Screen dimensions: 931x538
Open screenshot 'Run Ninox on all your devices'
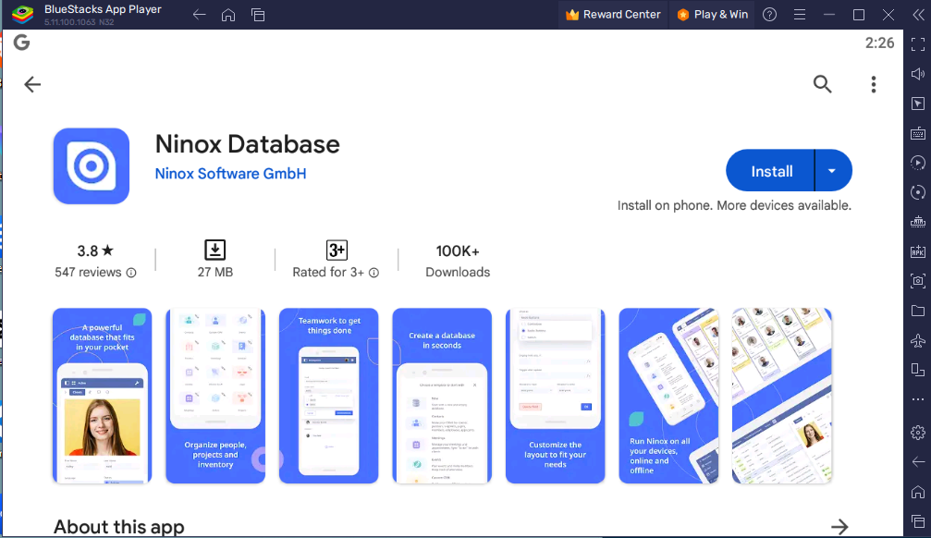click(668, 396)
